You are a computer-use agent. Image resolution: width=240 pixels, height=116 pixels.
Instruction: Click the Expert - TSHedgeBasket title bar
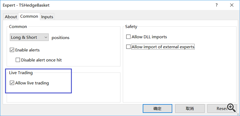pyautogui.click(x=107, y=5)
